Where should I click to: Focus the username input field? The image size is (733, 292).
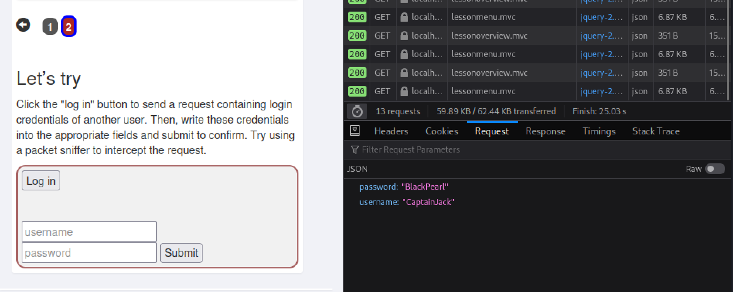pos(89,232)
